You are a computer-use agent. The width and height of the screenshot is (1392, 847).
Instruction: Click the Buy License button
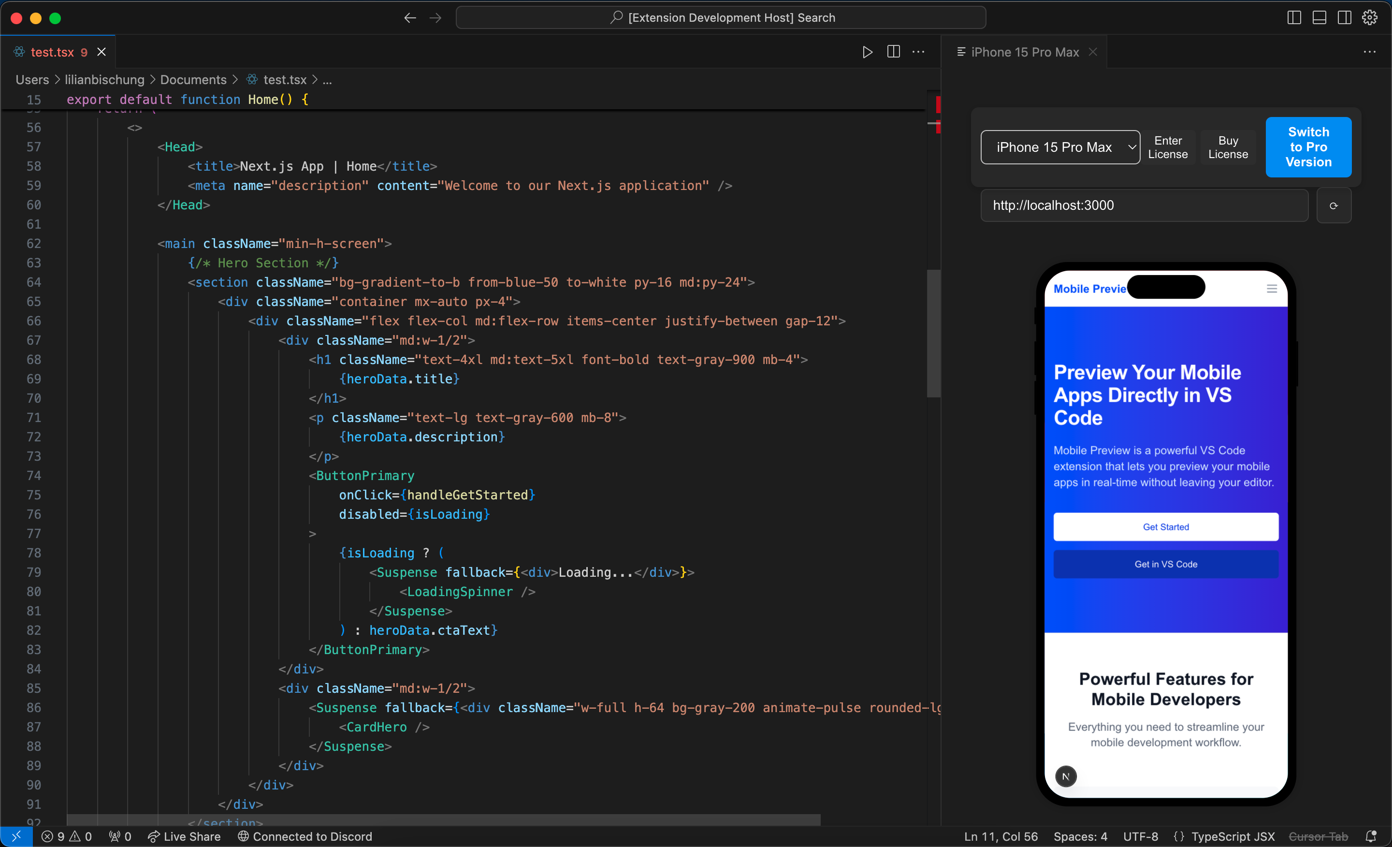[1228, 147]
